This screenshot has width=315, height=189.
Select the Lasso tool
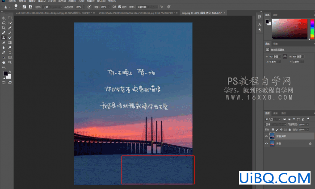[4, 23]
